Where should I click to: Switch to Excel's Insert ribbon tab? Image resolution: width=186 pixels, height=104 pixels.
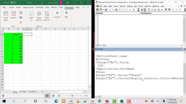point(19,7)
